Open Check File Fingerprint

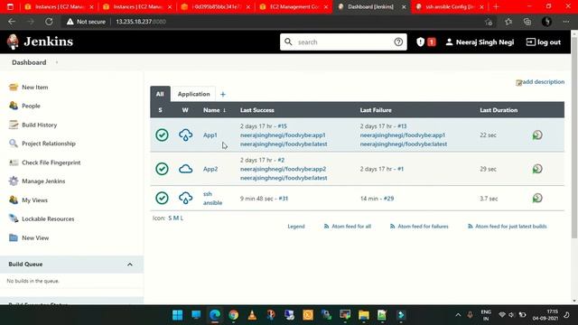[x=51, y=162]
